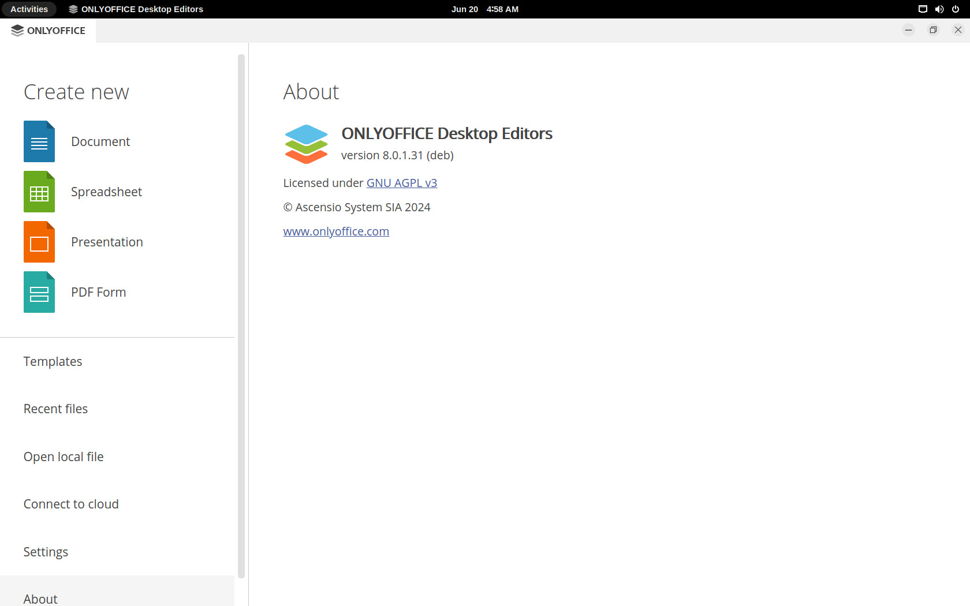
Task: Open the power menu icon in top bar
Action: [956, 9]
